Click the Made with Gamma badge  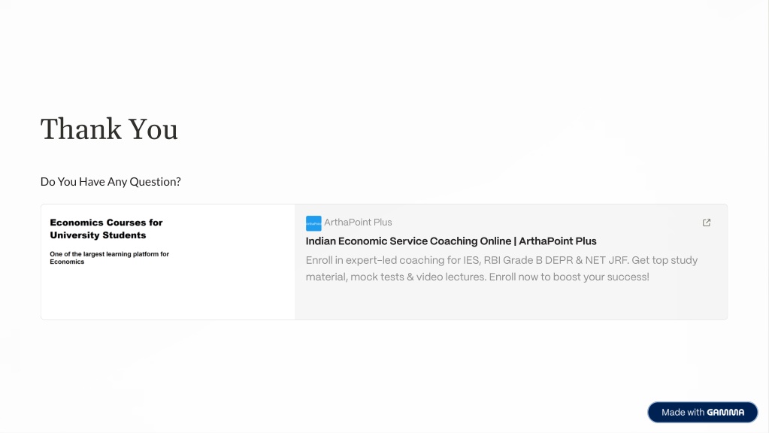702,413
